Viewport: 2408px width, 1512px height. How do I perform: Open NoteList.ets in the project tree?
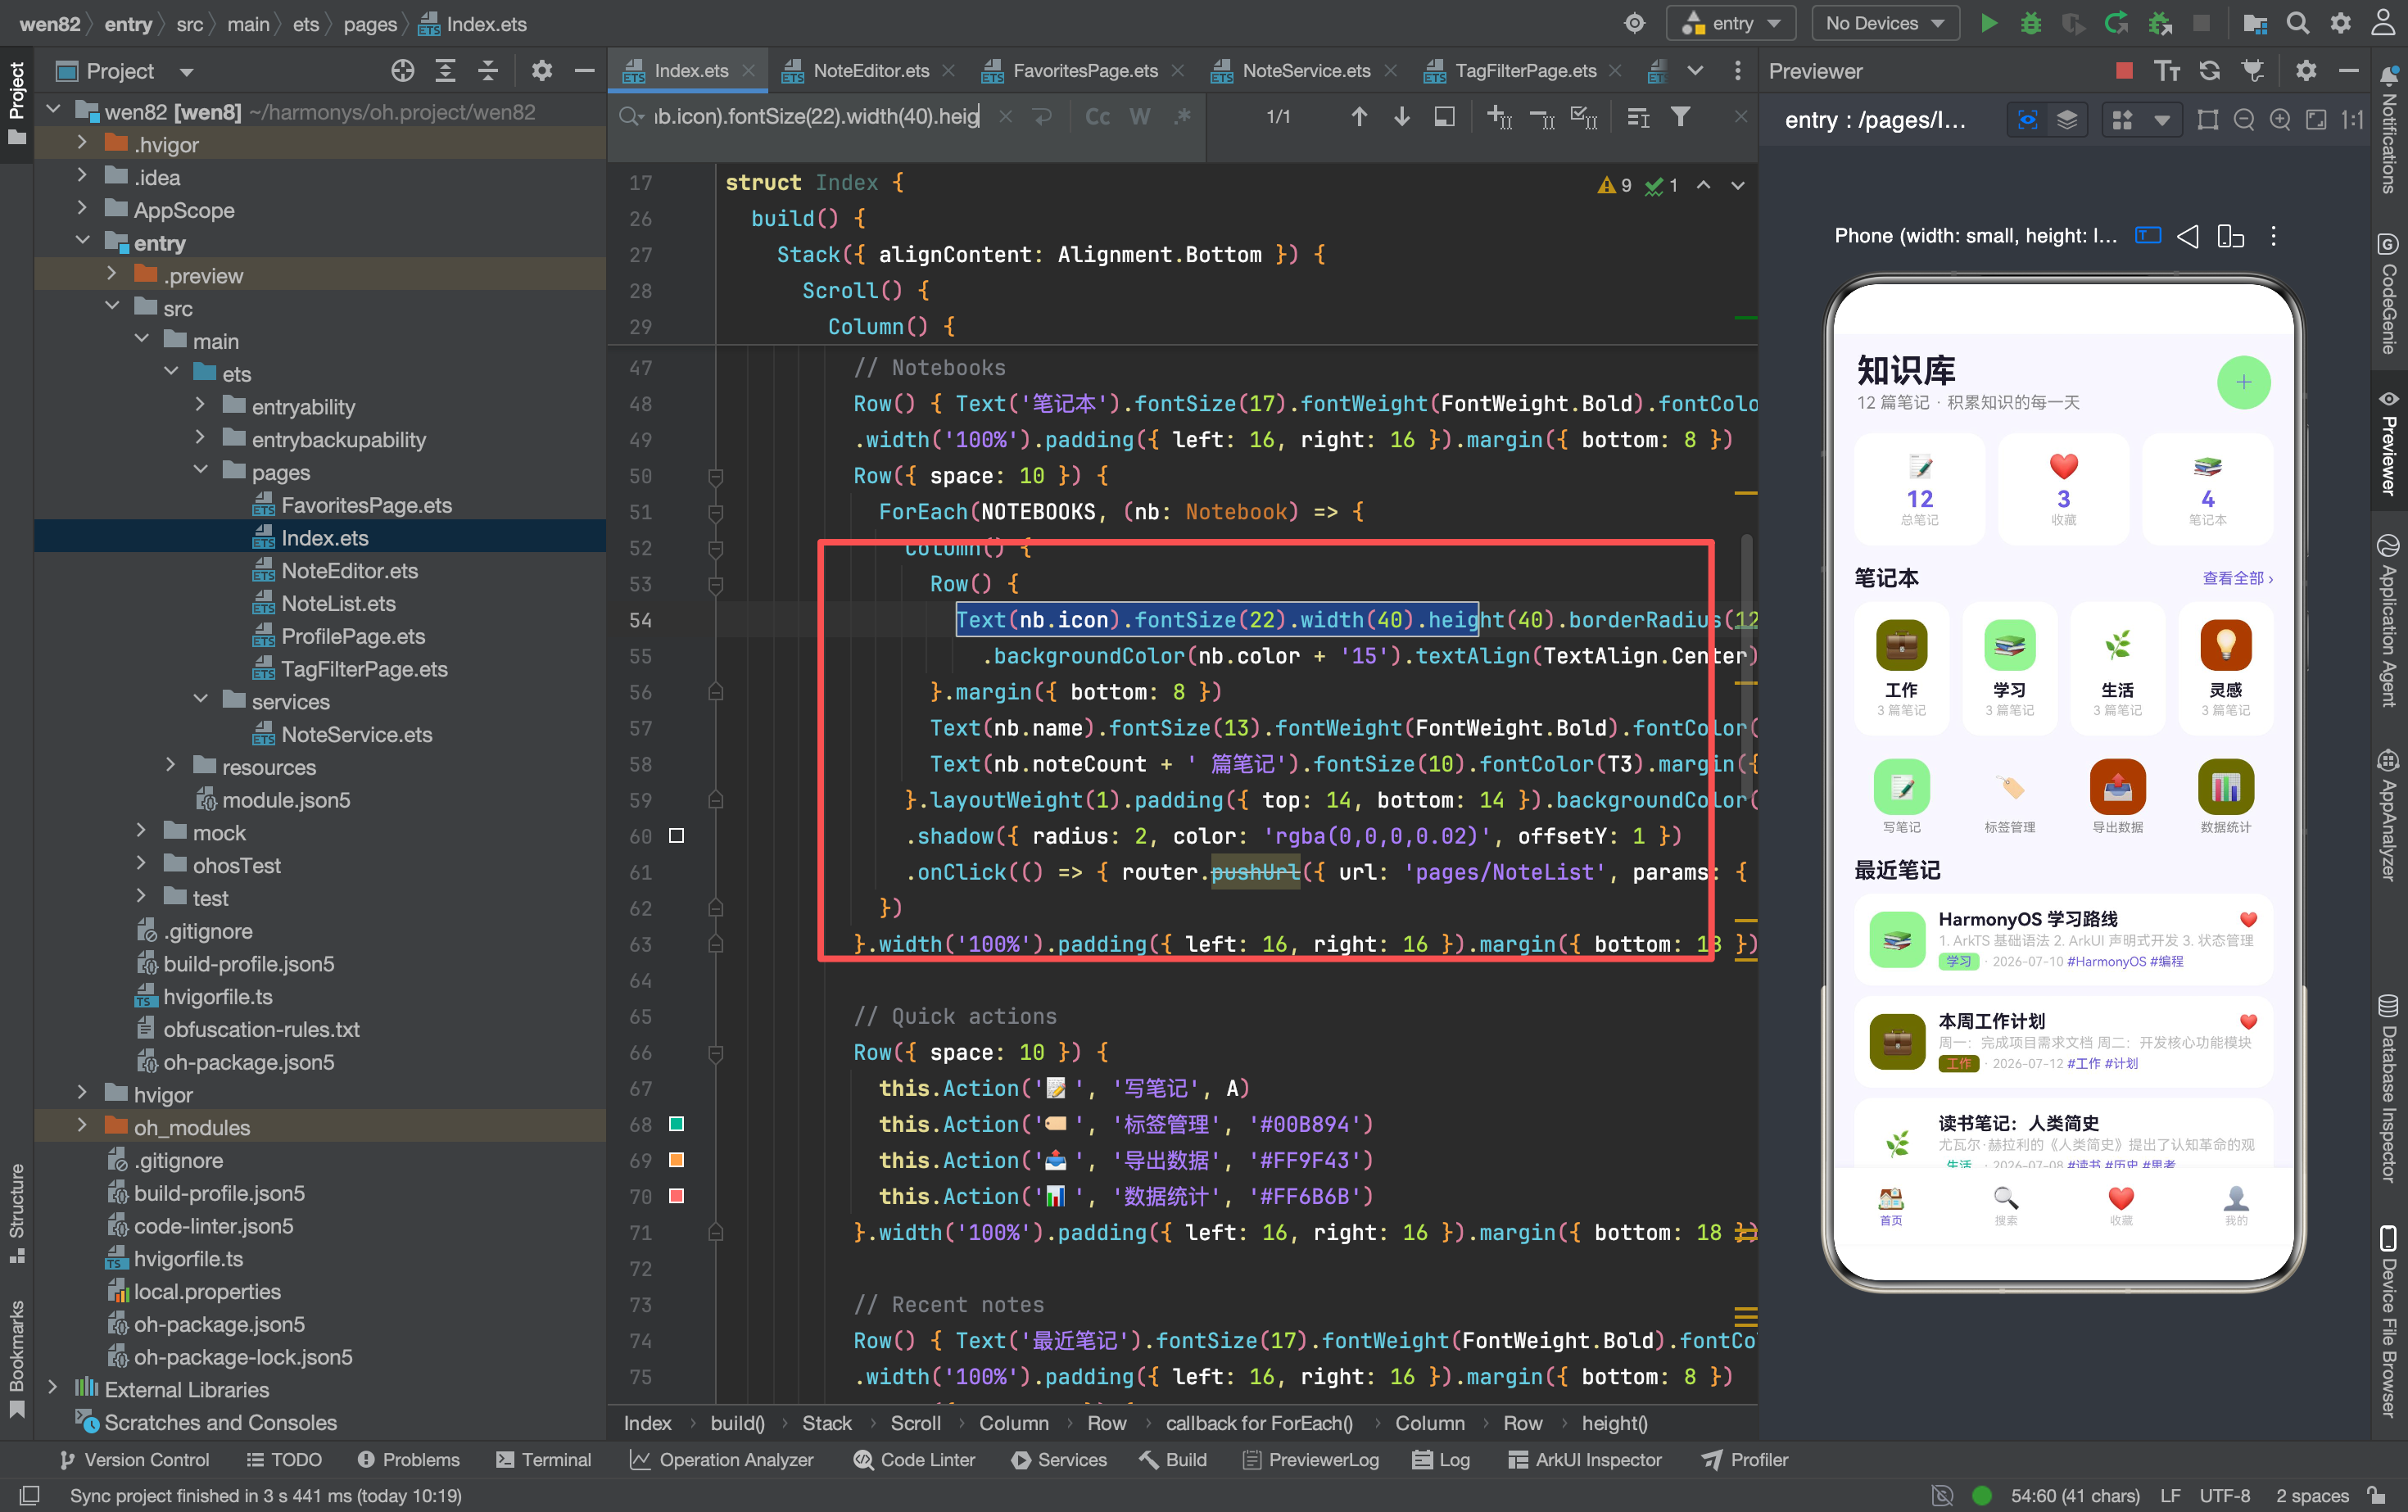pyautogui.click(x=338, y=603)
